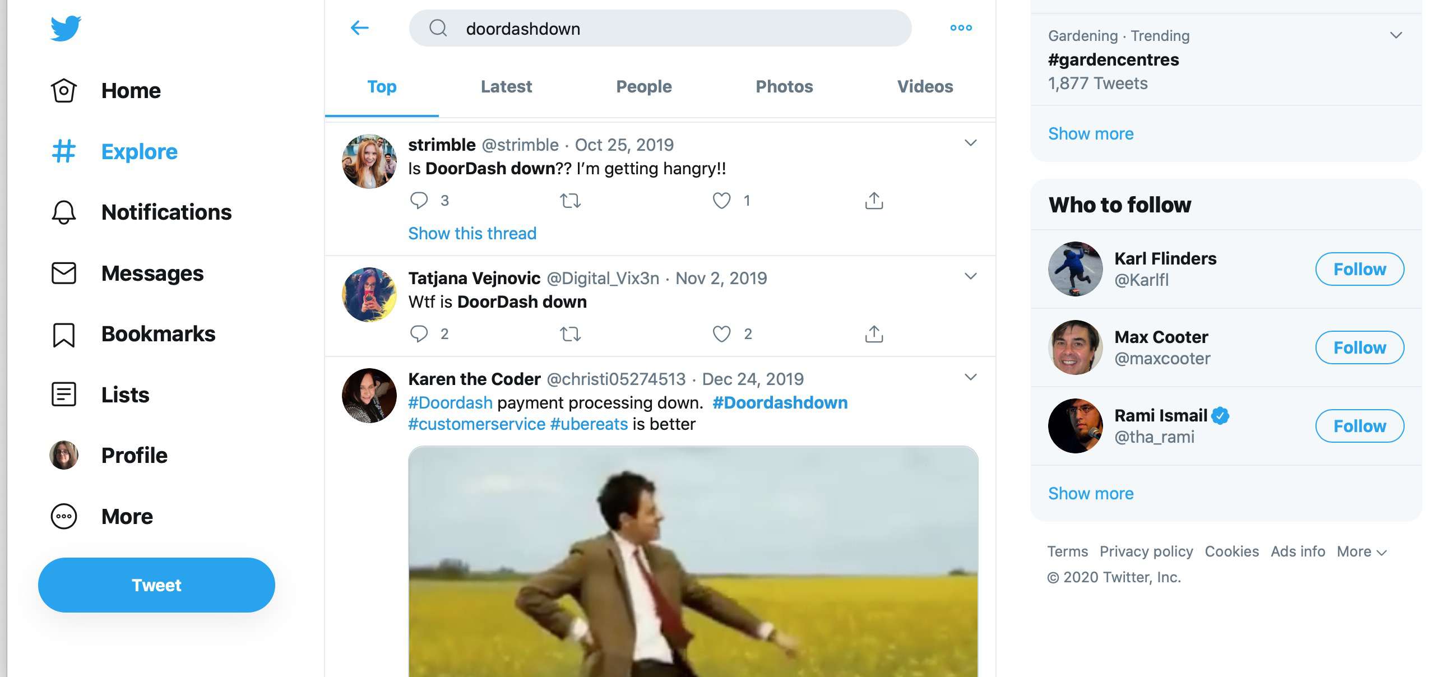Click the More ellipsis icon
Screen dimensions: 1436x677
tap(961, 26)
